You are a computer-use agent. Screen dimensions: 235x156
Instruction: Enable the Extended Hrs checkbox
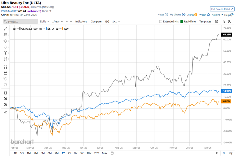click(161, 21)
